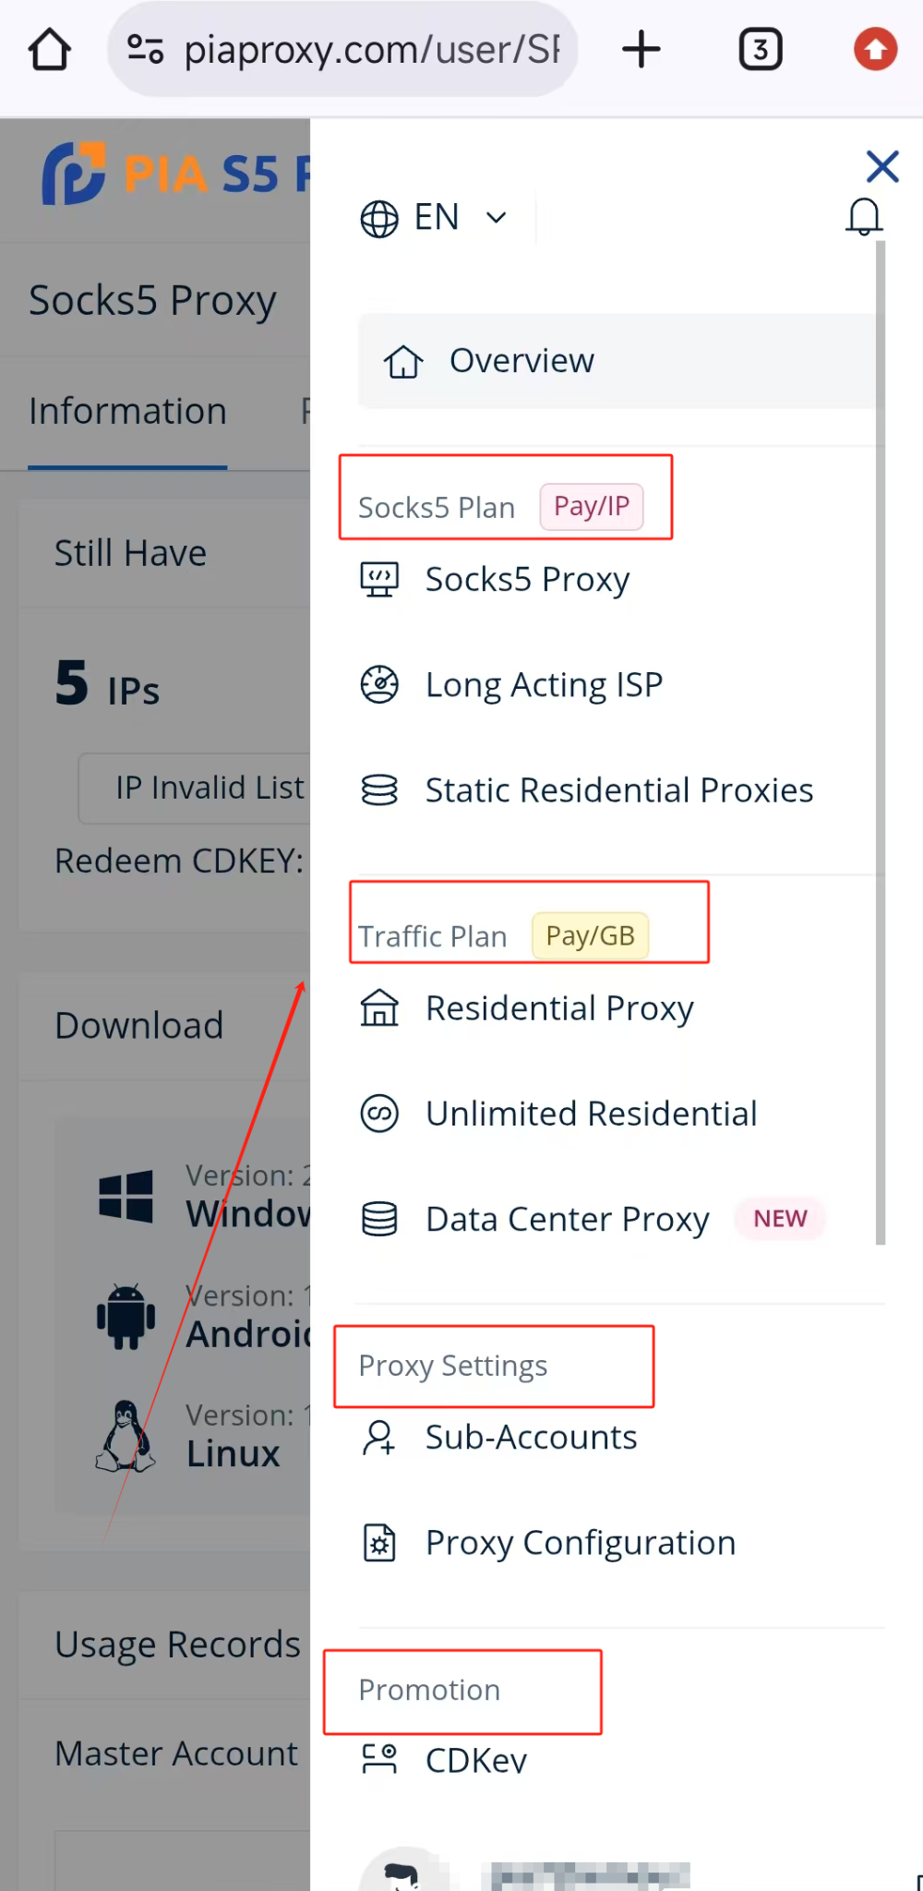
Task: Open Socks5 Proxy menu entry
Action: (x=527, y=580)
